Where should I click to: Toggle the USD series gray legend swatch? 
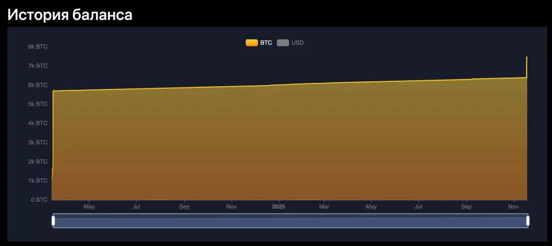pos(283,43)
